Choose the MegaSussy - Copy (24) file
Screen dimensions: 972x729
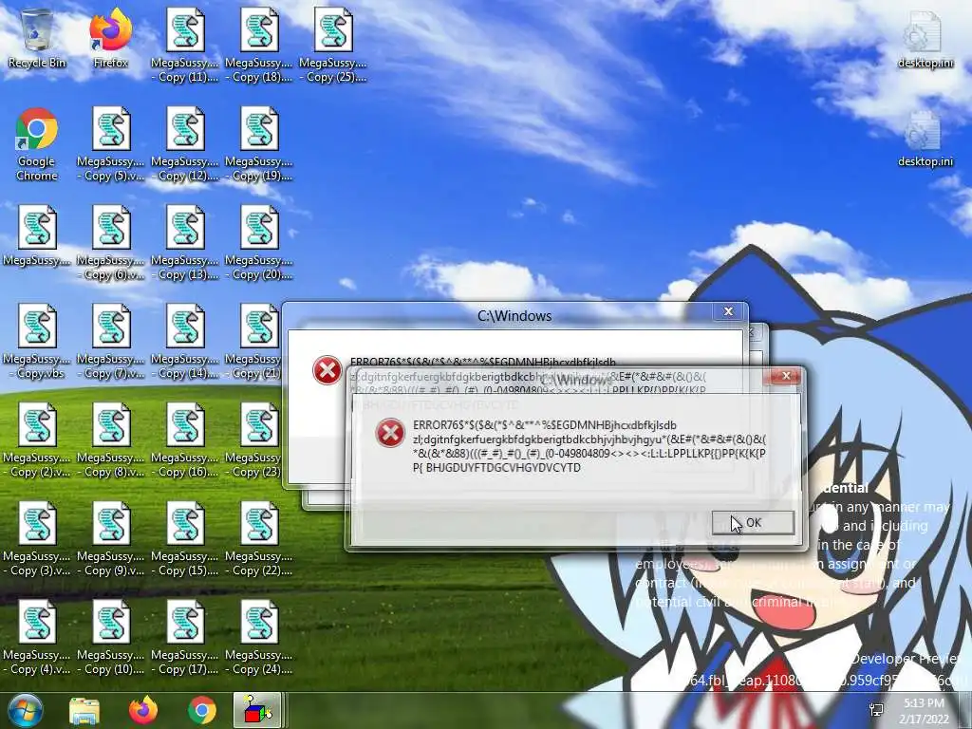(259, 637)
